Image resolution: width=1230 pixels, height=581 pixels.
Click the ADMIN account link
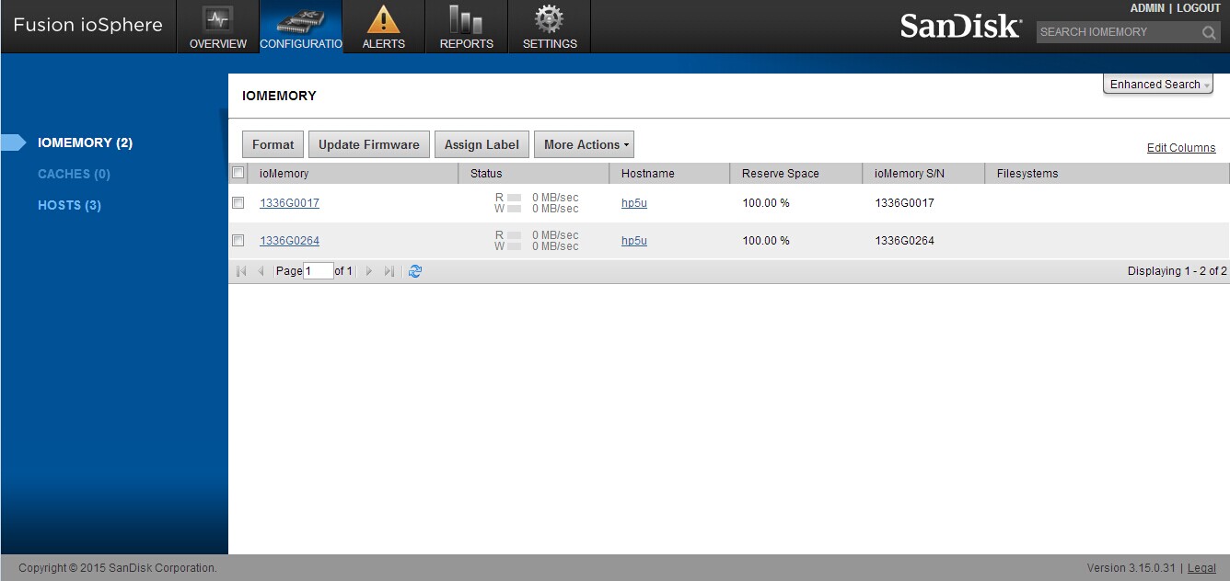coord(1147,8)
